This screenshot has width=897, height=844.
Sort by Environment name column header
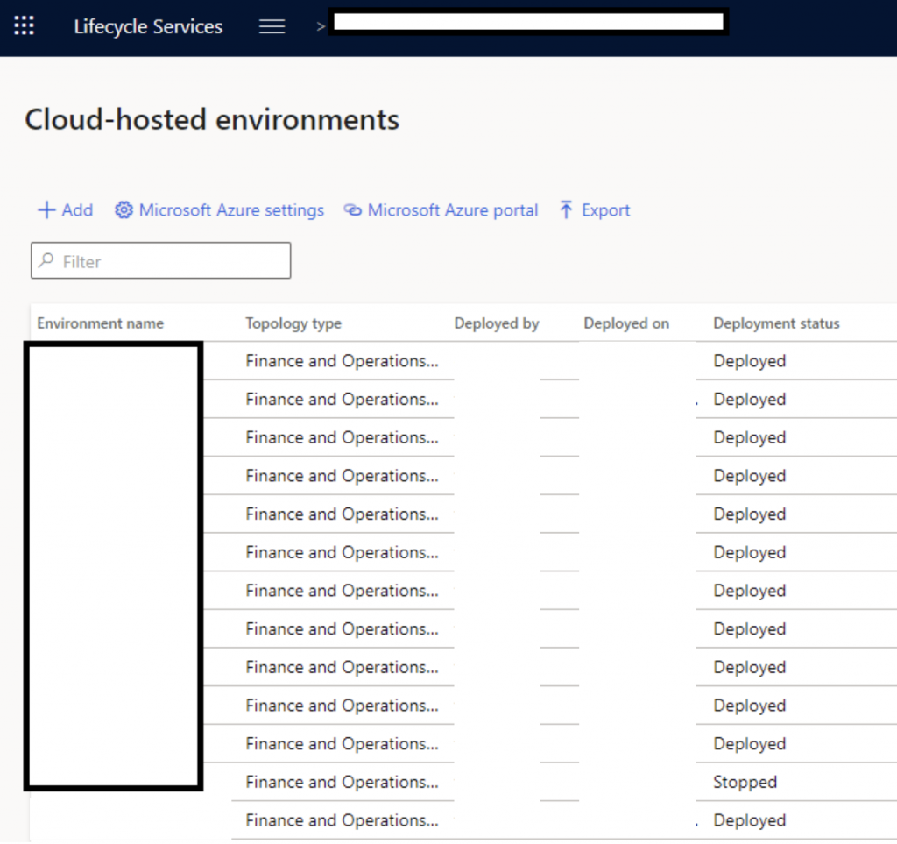coord(100,323)
